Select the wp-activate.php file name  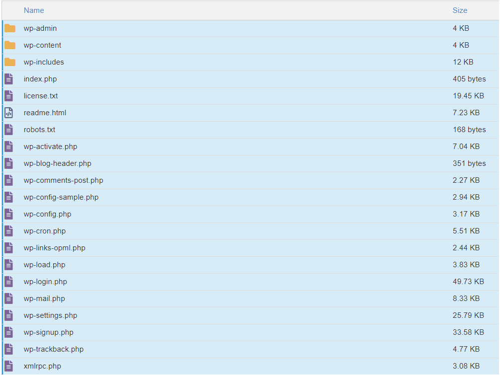[50, 147]
